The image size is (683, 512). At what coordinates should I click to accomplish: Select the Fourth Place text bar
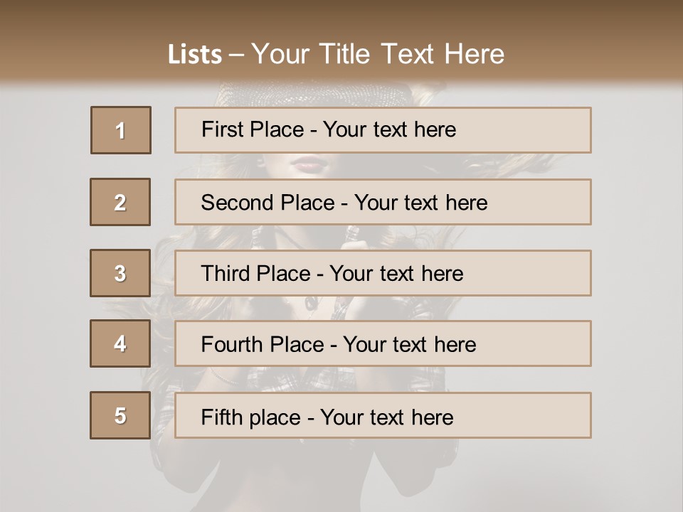point(383,343)
